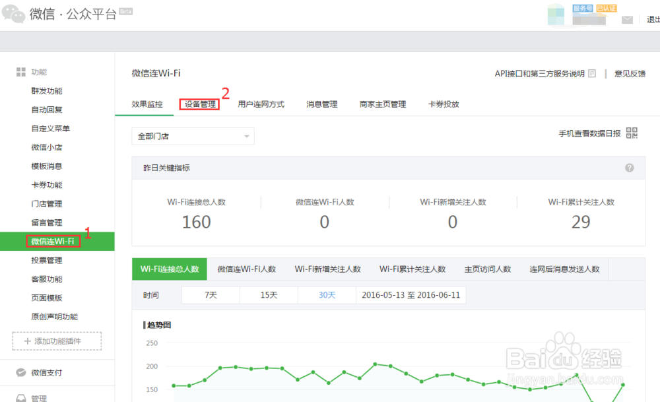Switch to the 设备管理 tab
This screenshot has width=660, height=402.
tap(200, 104)
